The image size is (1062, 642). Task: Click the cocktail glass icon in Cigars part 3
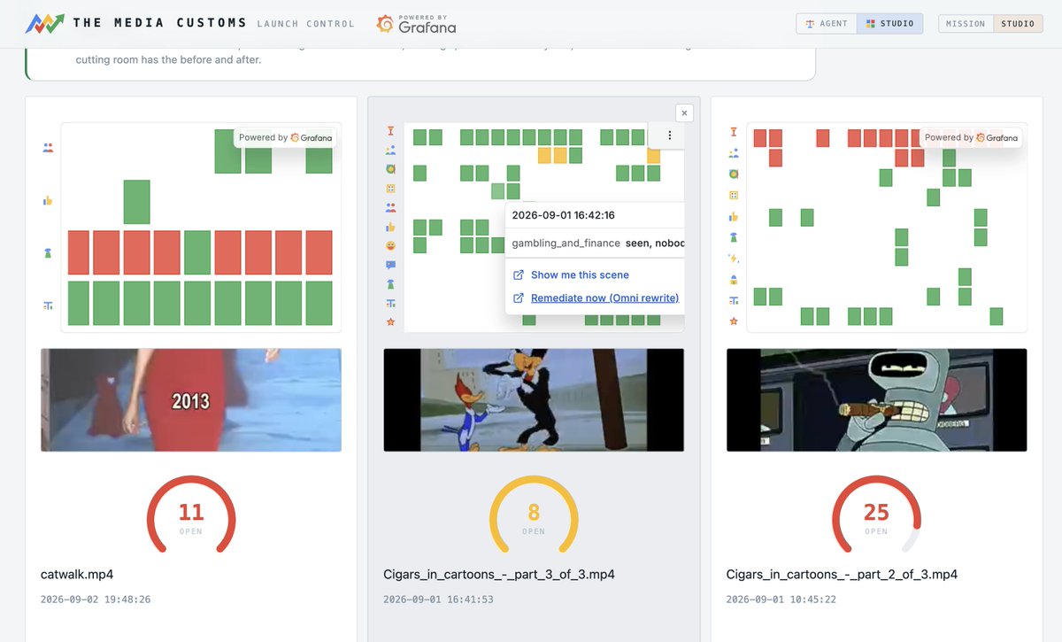390,132
